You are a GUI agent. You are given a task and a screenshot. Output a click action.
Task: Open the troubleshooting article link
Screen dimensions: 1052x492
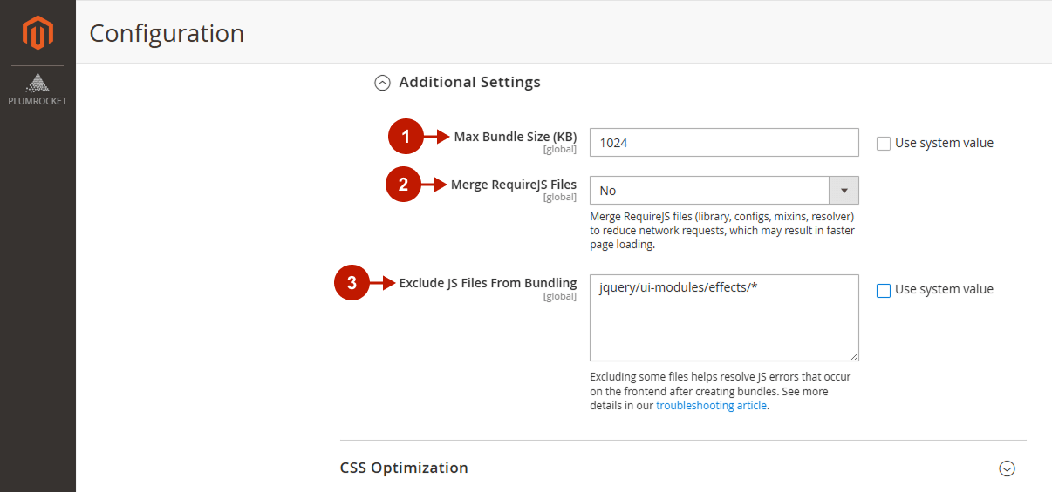(712, 406)
